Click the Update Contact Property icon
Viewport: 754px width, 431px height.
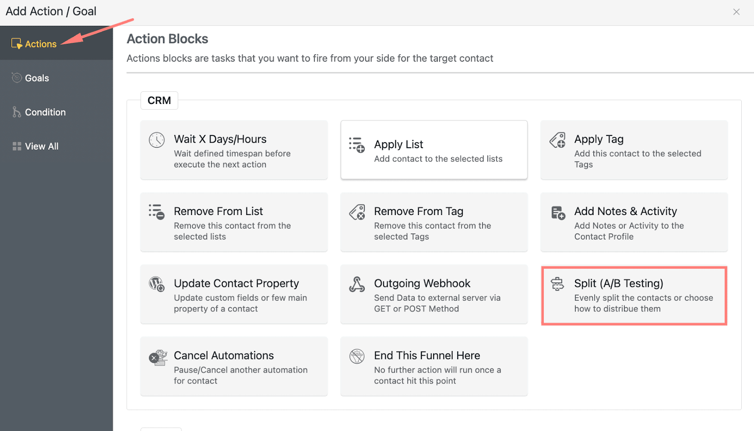click(156, 284)
